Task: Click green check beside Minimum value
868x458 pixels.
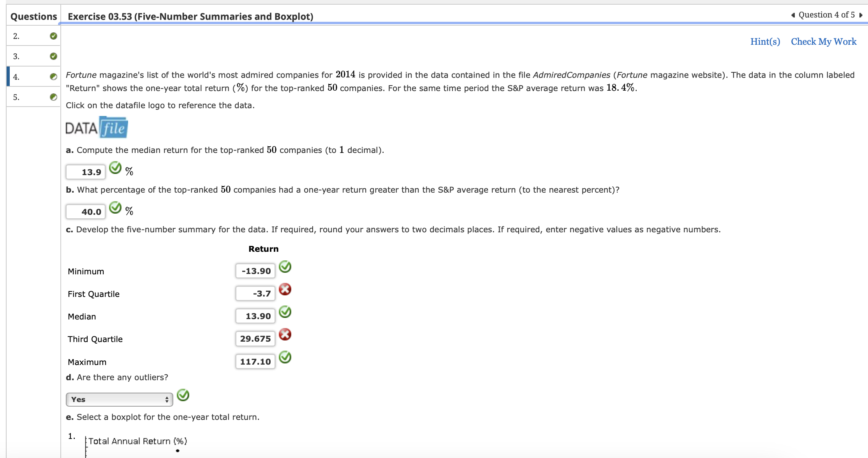Action: [285, 267]
